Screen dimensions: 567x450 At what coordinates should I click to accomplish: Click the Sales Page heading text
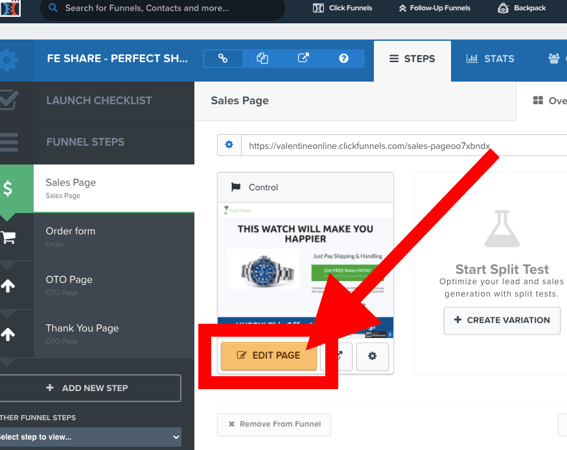(240, 100)
